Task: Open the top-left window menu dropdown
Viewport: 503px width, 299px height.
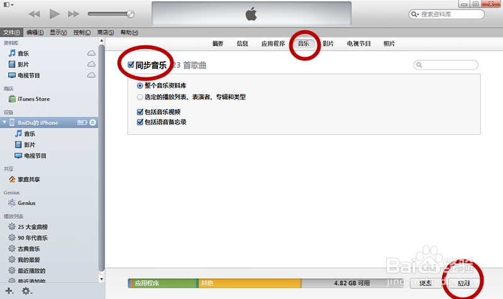Action: coord(8,4)
